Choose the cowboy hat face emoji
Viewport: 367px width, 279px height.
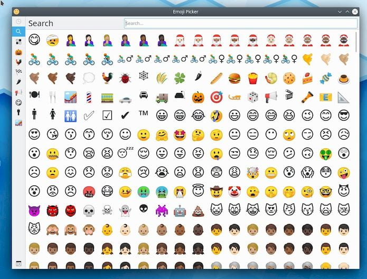point(217,192)
